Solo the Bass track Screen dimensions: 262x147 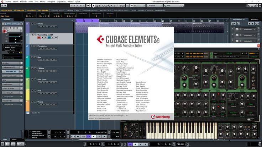pyautogui.click(x=35, y=57)
